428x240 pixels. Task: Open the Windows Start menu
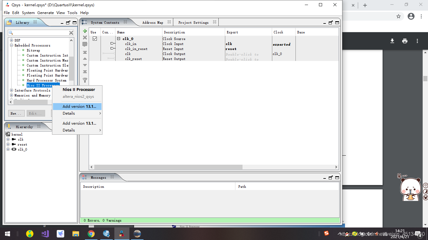[x=8, y=234]
